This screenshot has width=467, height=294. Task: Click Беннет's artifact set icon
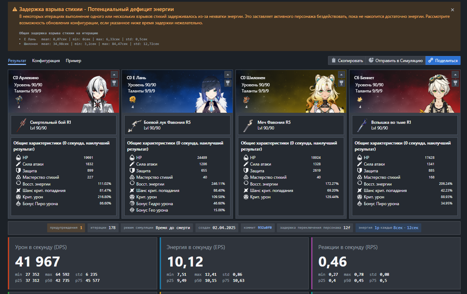(x=360, y=99)
